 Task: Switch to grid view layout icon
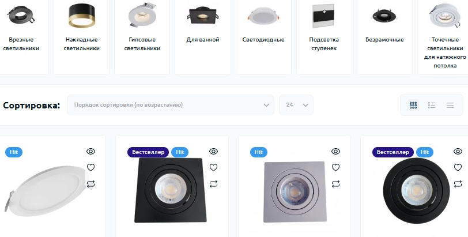(413, 105)
